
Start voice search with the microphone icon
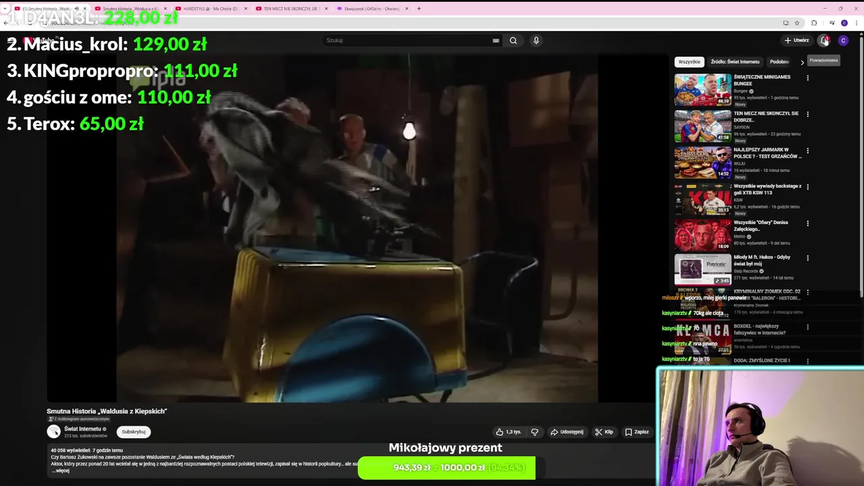coord(536,40)
